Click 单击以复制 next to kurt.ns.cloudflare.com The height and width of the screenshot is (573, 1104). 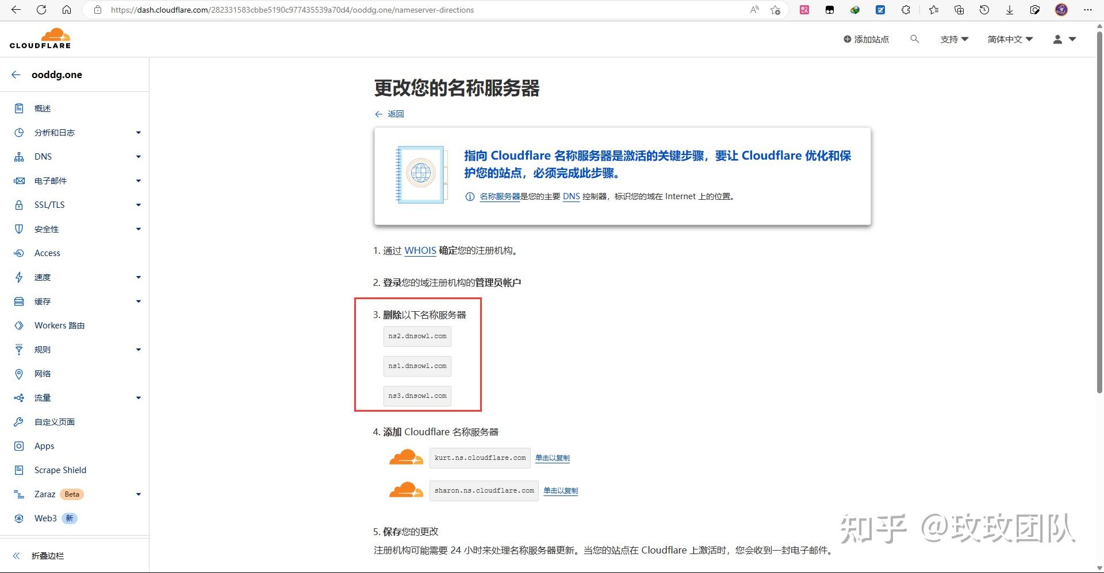click(552, 458)
